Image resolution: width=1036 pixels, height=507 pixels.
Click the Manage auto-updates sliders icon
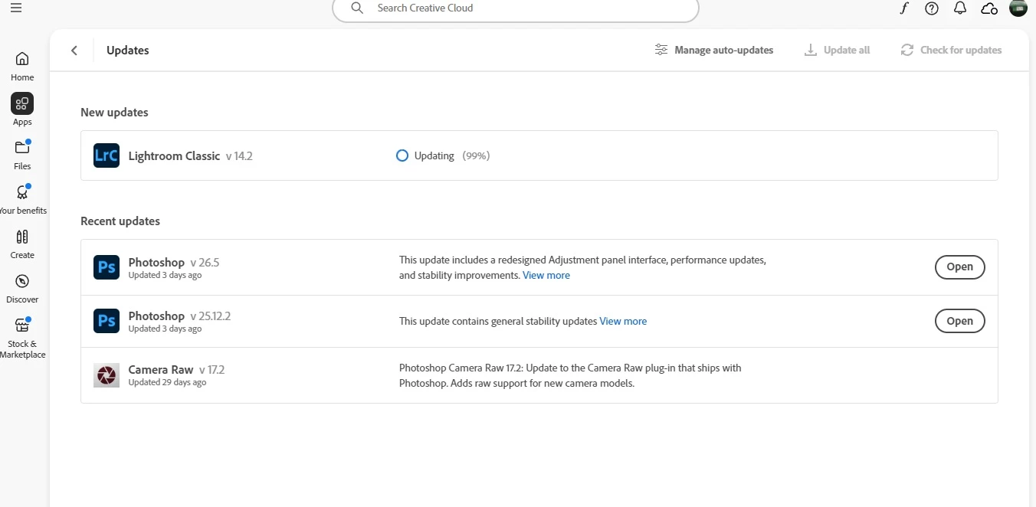pos(661,50)
